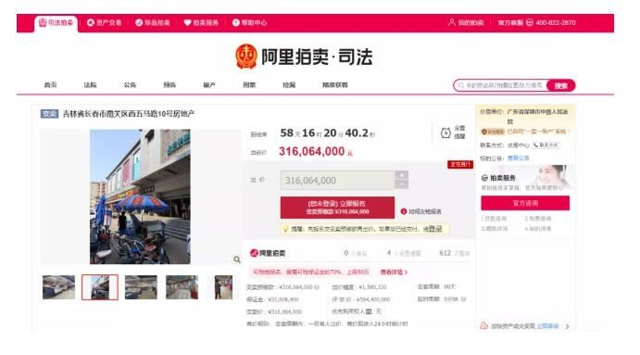Click item 4 under 官方咨询 list
This screenshot has width=640, height=355.
tap(537, 228)
